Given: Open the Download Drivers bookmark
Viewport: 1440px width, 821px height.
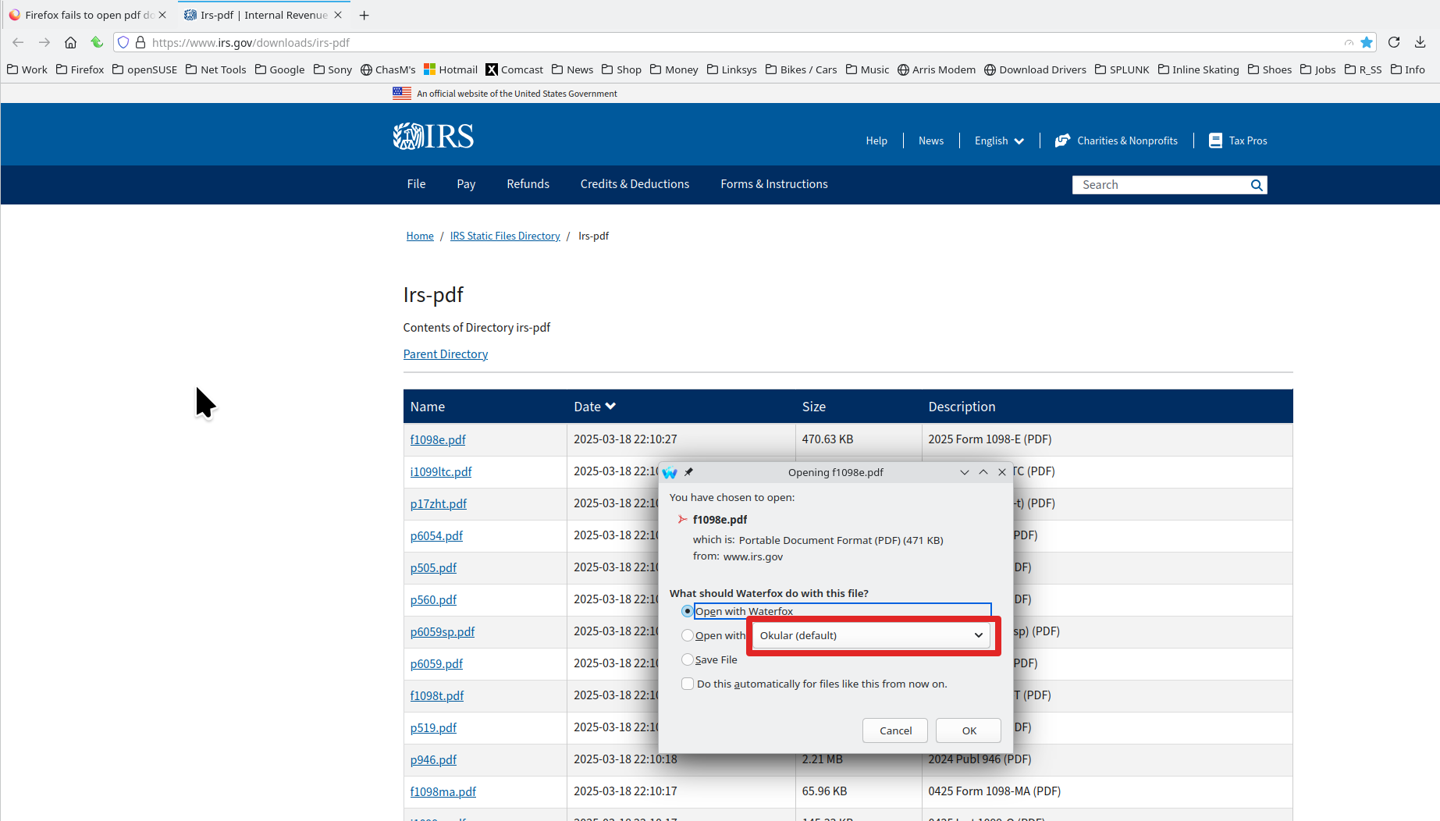Looking at the screenshot, I should click(x=1035, y=69).
